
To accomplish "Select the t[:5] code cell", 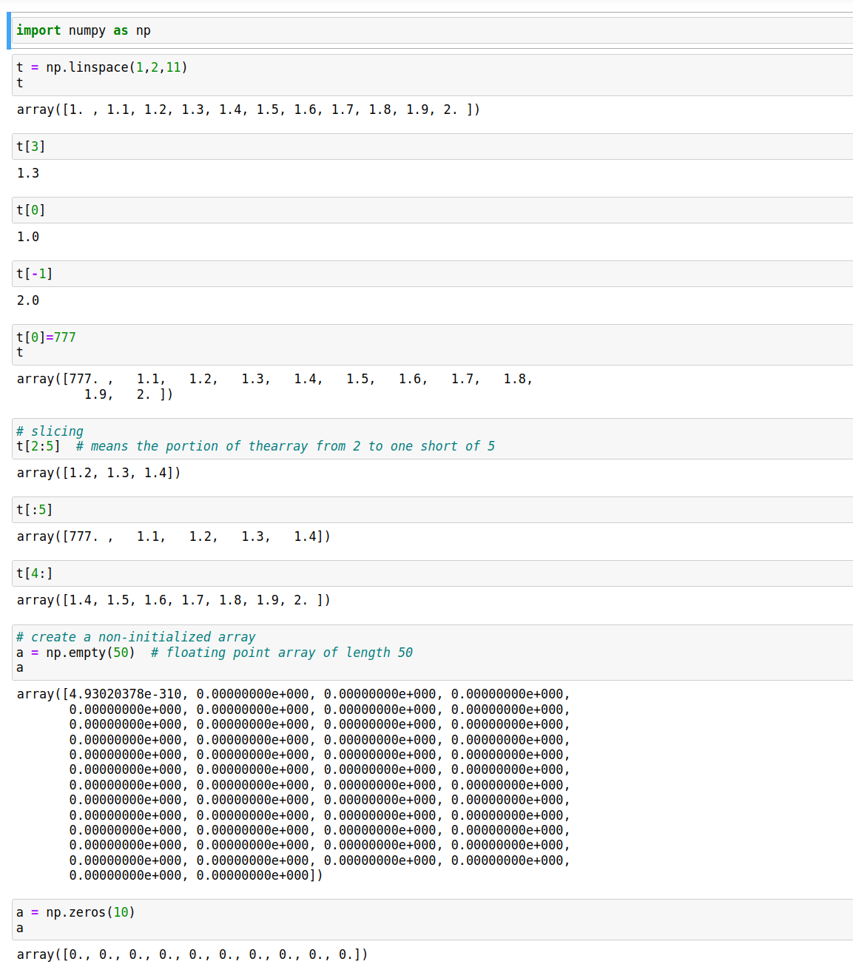I will tap(433, 510).
